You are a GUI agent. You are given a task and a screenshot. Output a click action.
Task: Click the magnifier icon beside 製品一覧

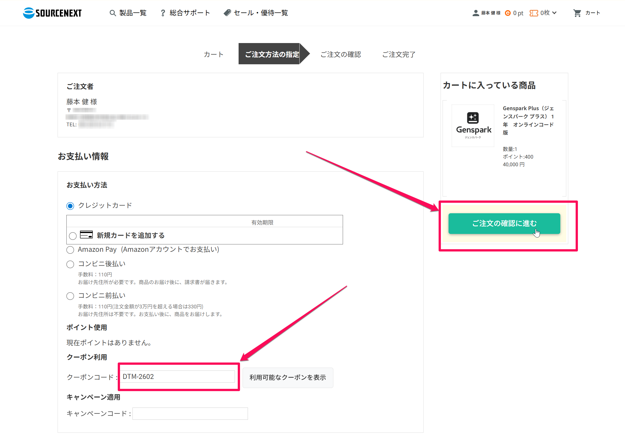(x=113, y=13)
